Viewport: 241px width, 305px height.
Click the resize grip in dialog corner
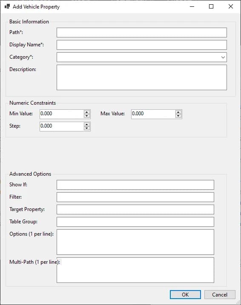[238, 302]
